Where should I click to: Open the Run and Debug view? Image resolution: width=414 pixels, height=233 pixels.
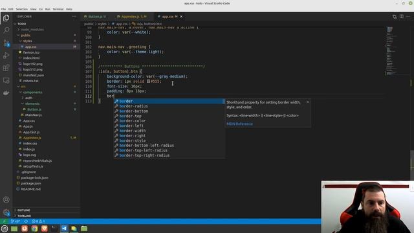click(6, 56)
